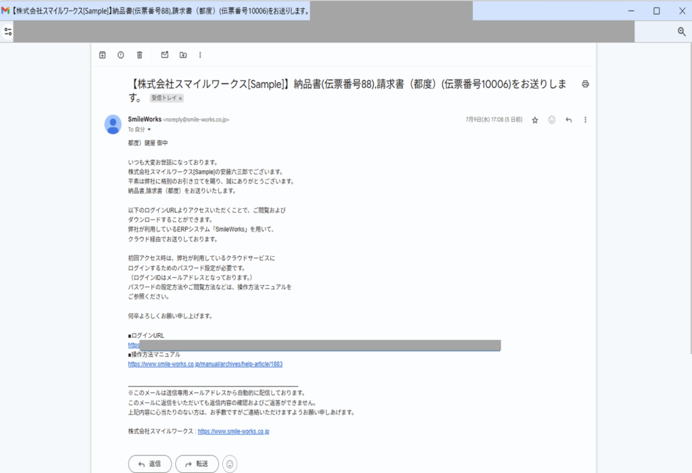Viewport: 692px width, 473px height.
Task: Click the vertical scrollbar on the right
Action: [x=690, y=199]
